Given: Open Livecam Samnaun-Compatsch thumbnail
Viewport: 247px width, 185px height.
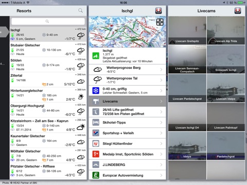Looking at the screenshot, I should pyautogui.click(x=187, y=59).
